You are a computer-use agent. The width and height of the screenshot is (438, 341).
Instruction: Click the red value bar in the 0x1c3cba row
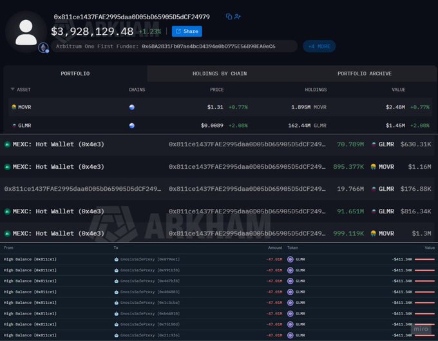pyautogui.click(x=424, y=303)
